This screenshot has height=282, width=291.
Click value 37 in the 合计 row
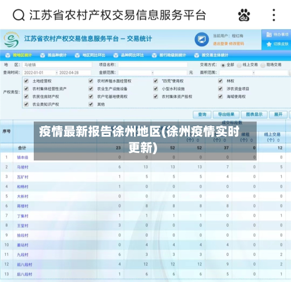226,148
